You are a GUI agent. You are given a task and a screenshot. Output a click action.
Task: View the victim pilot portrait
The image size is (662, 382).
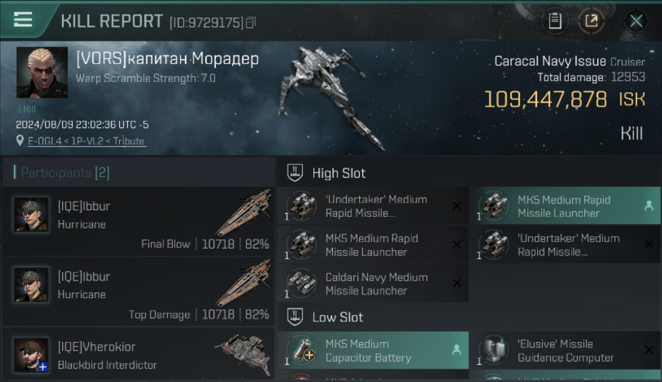point(42,72)
